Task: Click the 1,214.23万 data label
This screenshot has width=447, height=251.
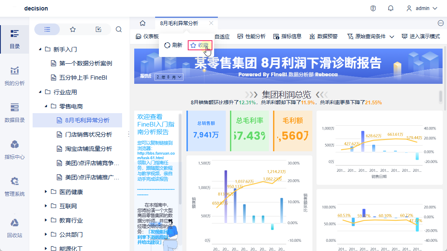Action: coord(276,172)
